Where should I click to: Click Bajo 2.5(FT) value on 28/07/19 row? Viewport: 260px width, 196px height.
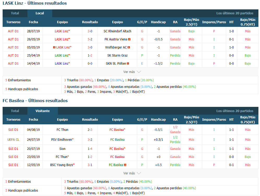click(x=191, y=31)
